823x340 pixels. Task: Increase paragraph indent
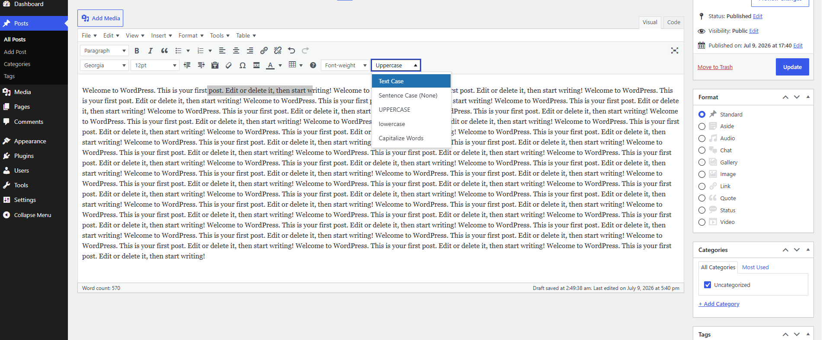point(201,65)
